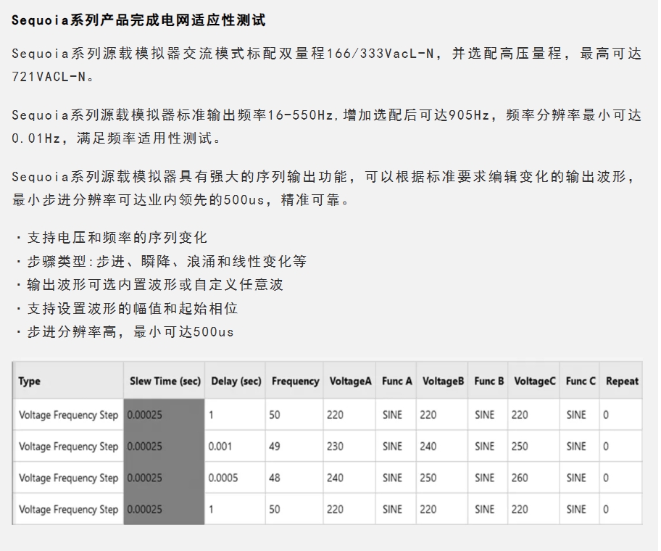Click the Func B column header

click(x=489, y=381)
